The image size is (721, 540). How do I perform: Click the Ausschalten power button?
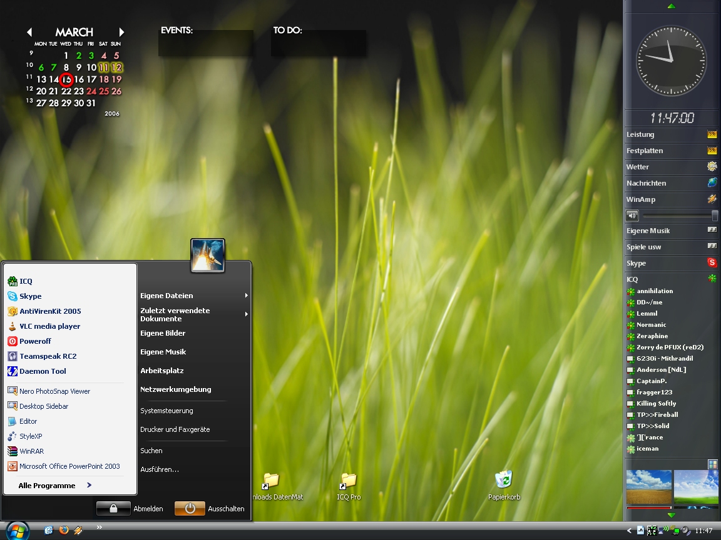click(190, 509)
